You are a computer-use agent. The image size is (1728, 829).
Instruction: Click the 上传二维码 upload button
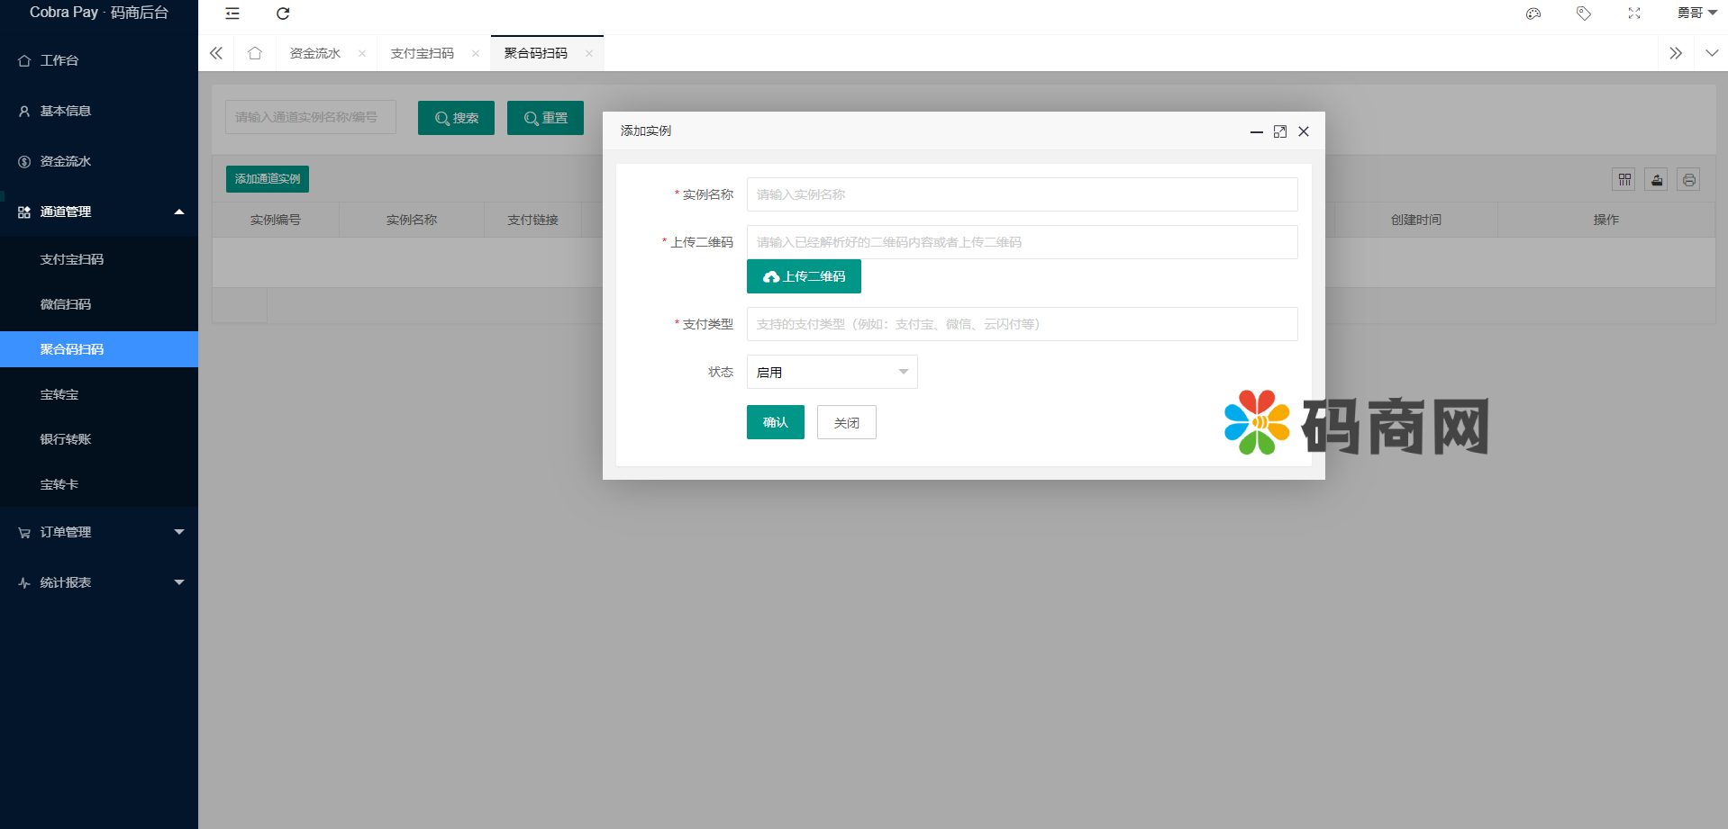pos(803,276)
